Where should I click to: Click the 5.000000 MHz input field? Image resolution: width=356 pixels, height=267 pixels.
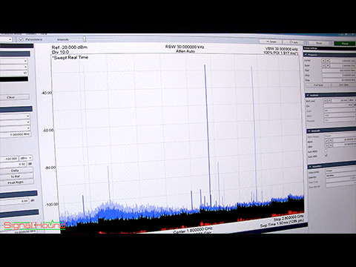pyautogui.click(x=16, y=134)
